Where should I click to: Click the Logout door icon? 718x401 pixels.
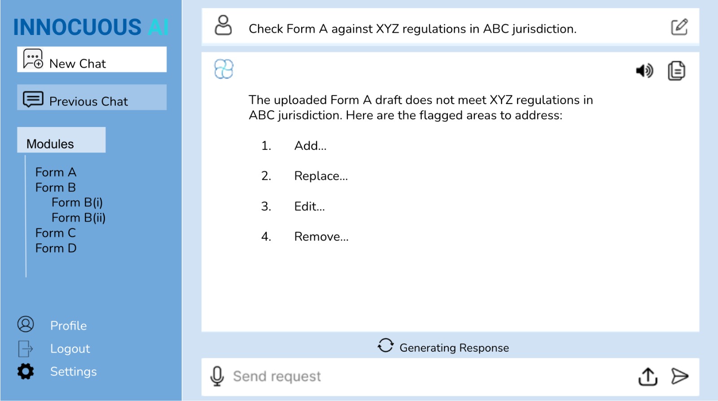point(26,349)
